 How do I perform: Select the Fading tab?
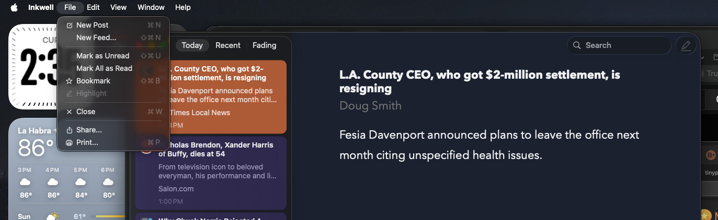(x=264, y=45)
